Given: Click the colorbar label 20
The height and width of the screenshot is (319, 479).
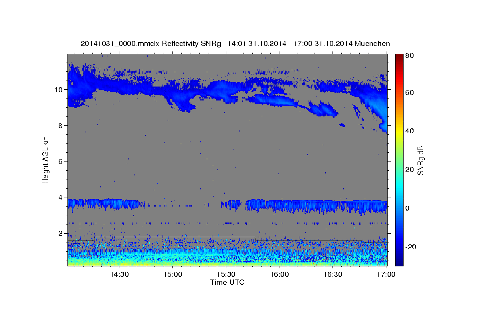Looking at the screenshot, I should point(409,169).
